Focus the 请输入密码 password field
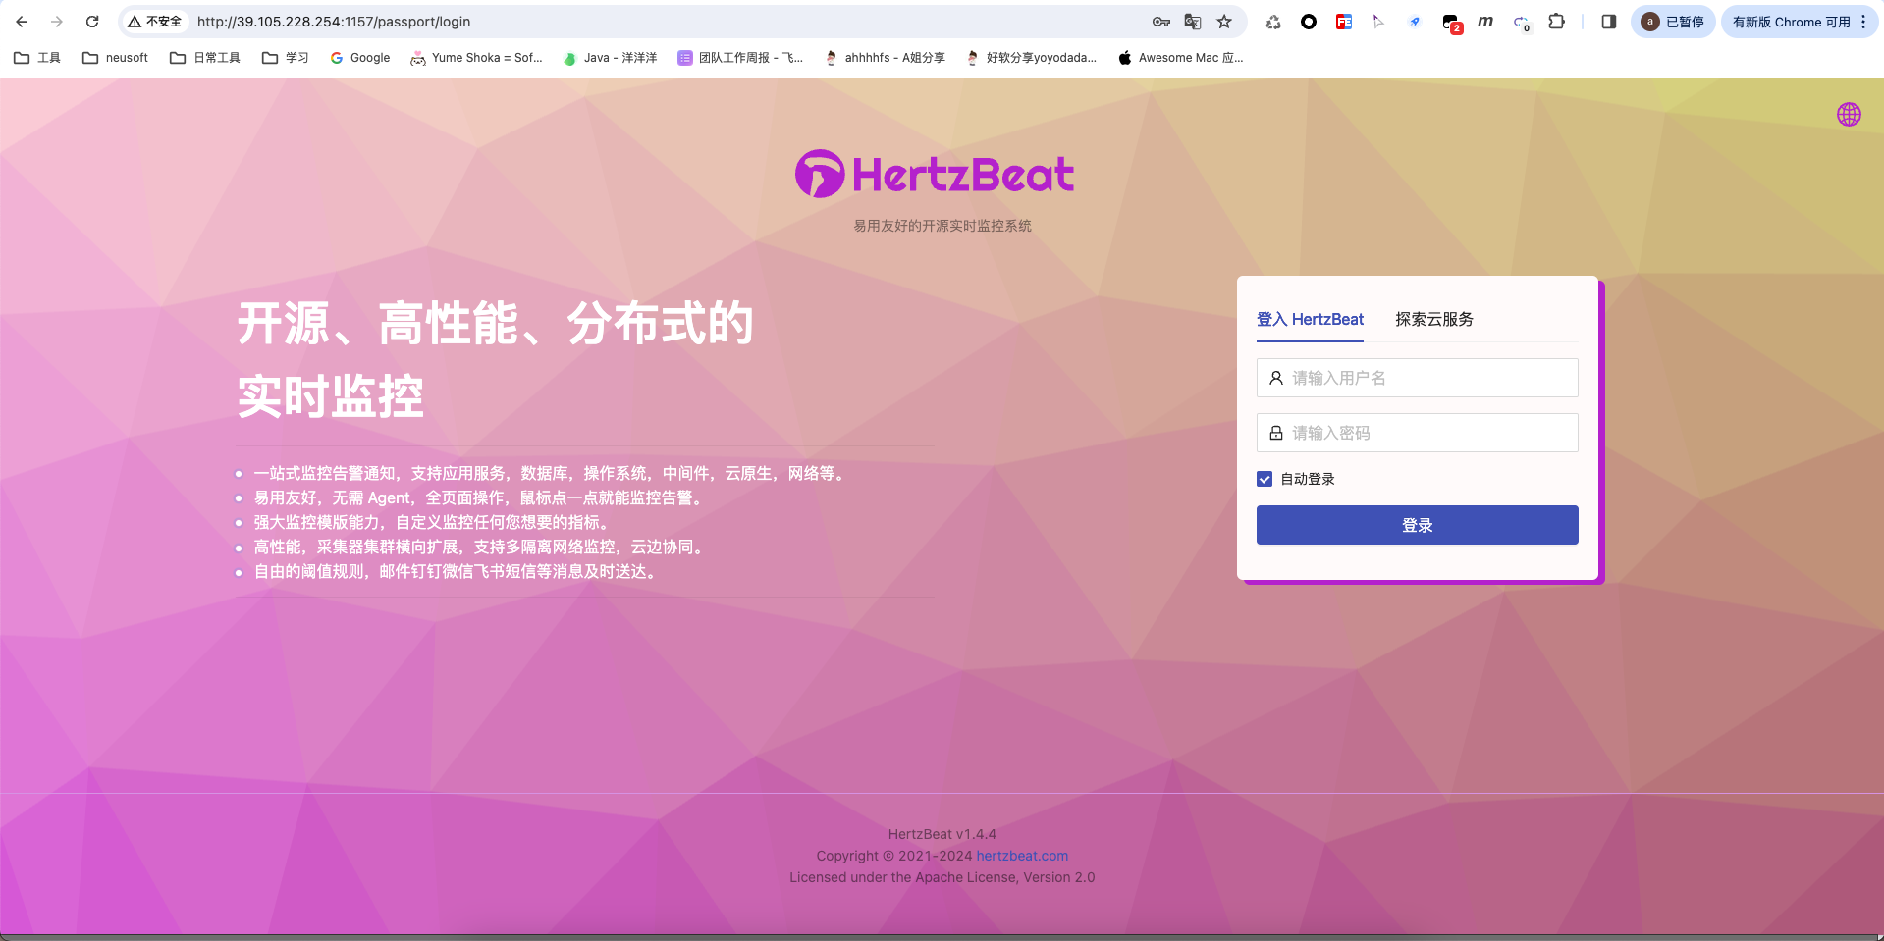Image resolution: width=1884 pixels, height=941 pixels. [1418, 433]
